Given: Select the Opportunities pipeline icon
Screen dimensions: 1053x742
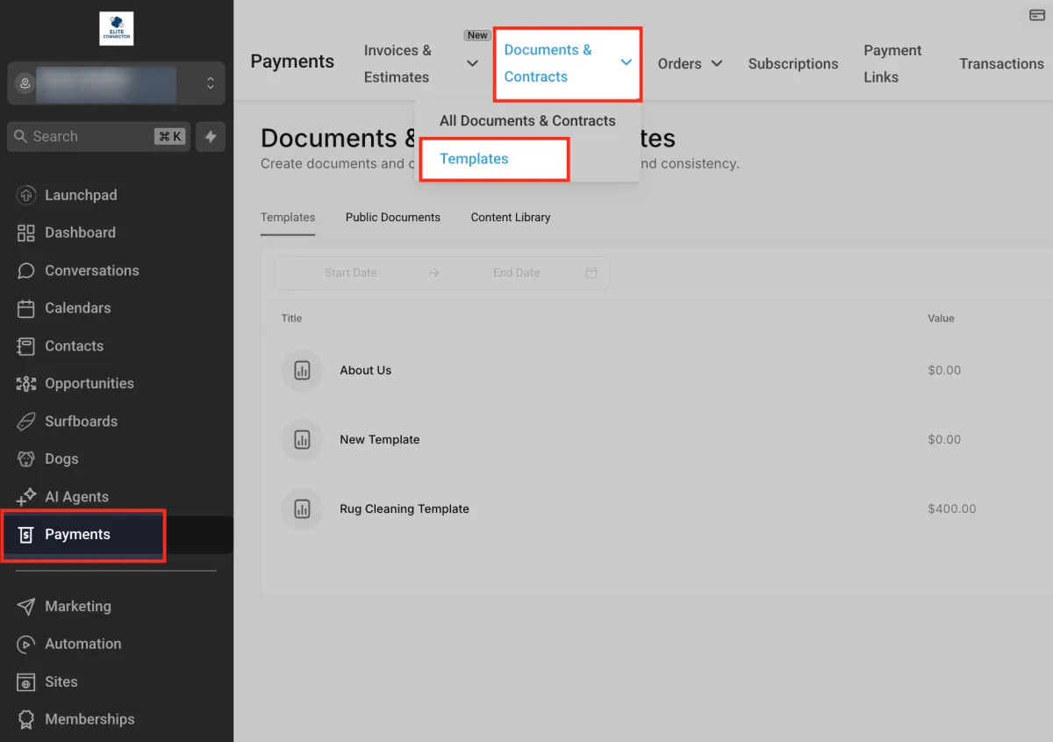Looking at the screenshot, I should [x=26, y=384].
